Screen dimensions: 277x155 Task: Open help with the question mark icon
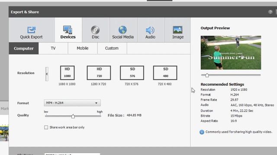(x=270, y=12)
